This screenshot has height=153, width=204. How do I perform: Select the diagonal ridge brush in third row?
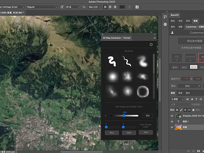(112, 91)
